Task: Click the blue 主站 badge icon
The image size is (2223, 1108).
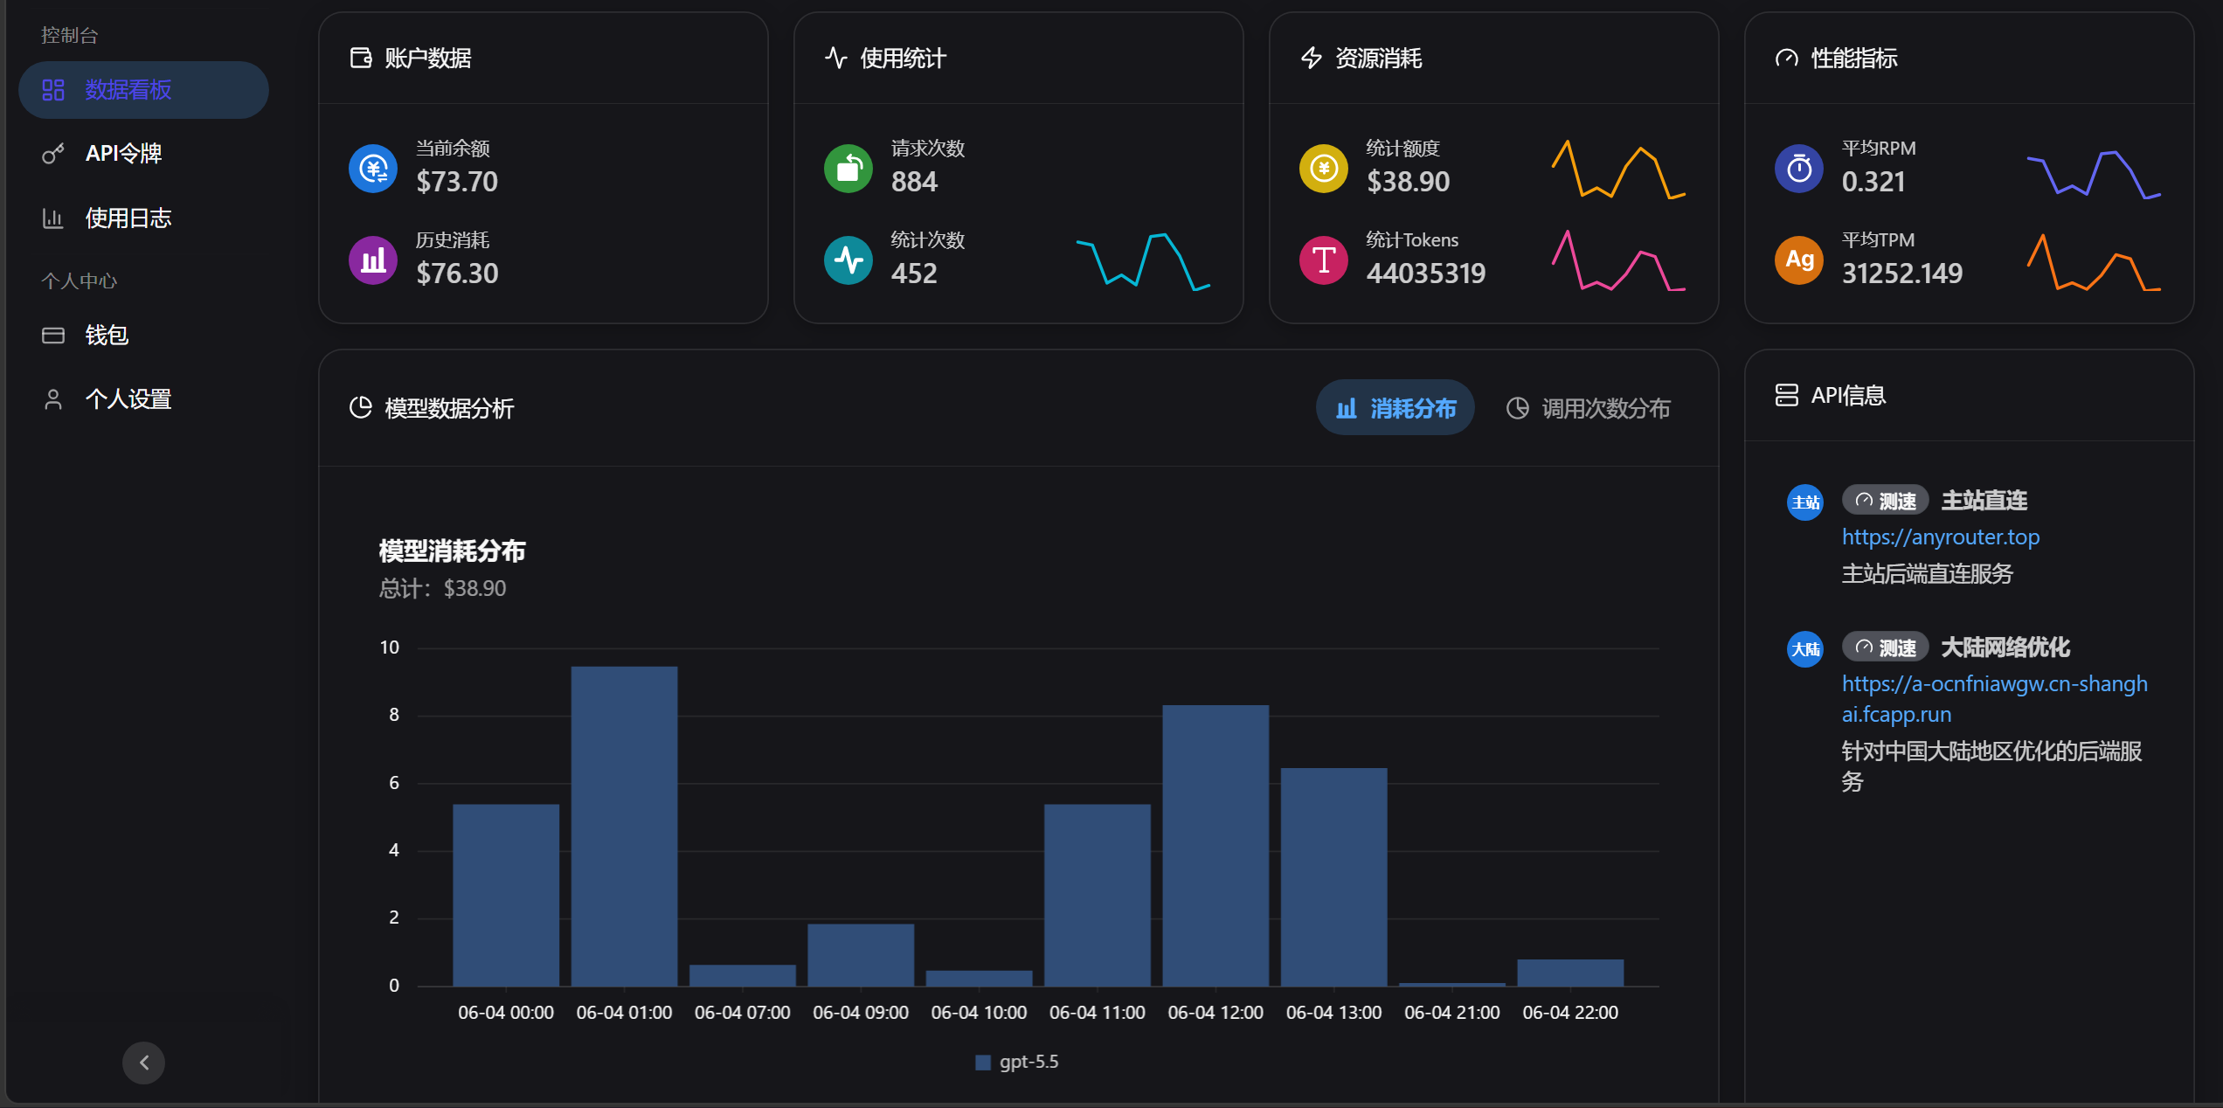Action: pyautogui.click(x=1805, y=502)
